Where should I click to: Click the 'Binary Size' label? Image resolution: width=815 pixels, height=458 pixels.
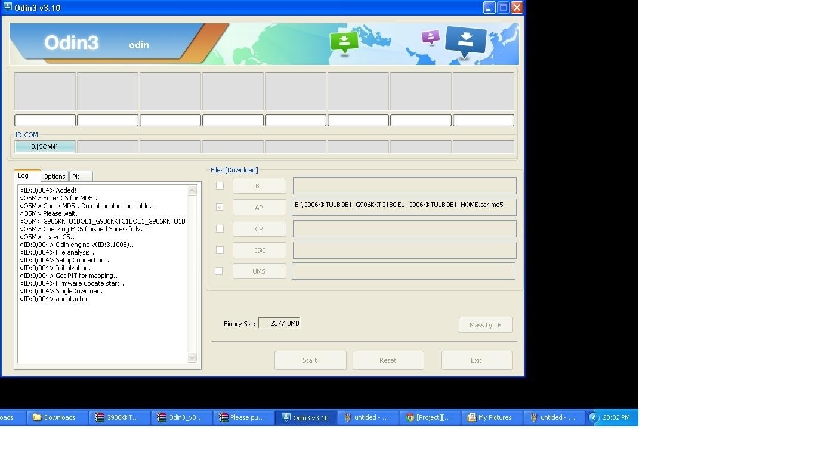(239, 324)
